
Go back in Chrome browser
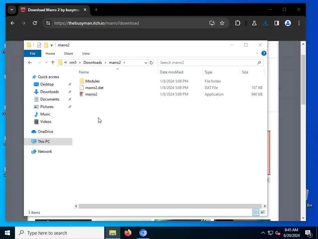12,23
